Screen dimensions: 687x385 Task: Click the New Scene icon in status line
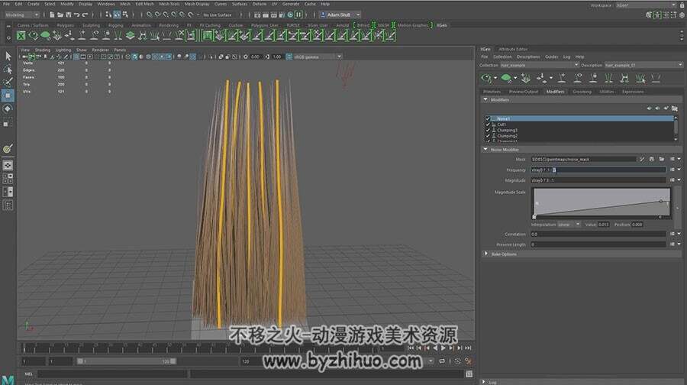tap(52, 15)
